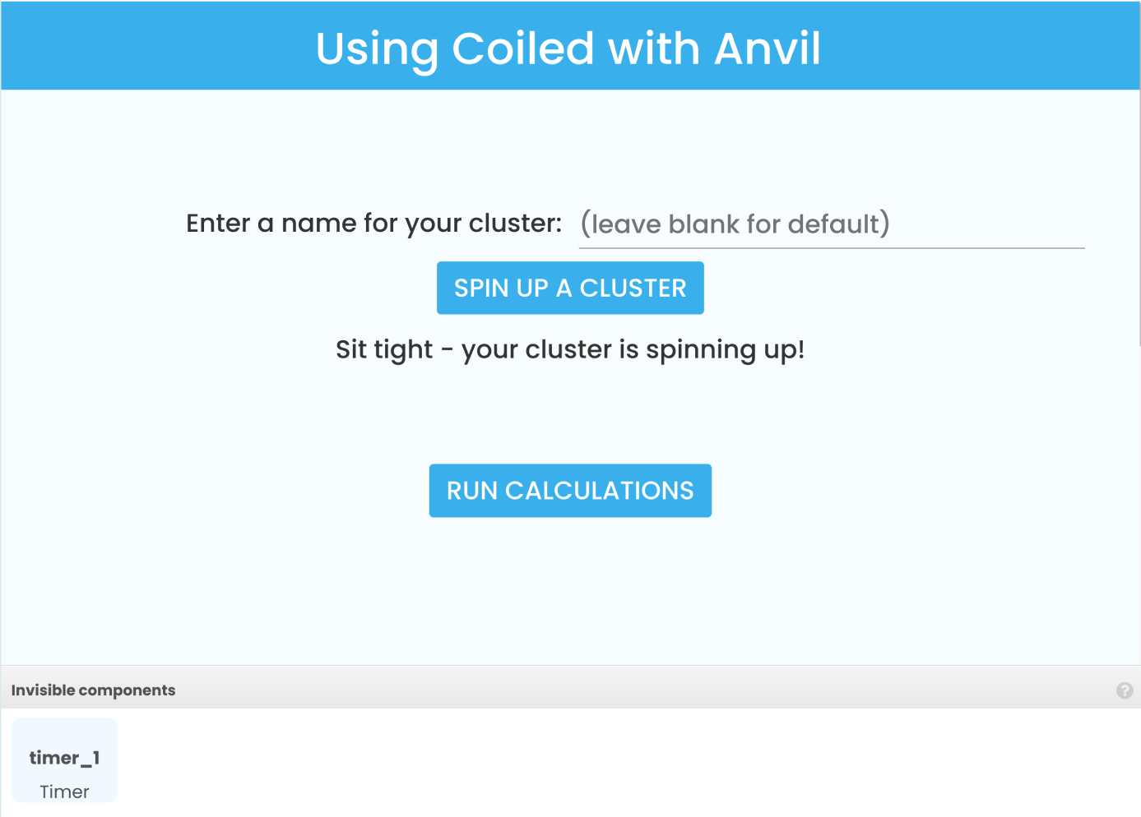Image resolution: width=1141 pixels, height=817 pixels.
Task: Click the RUN CALCULATIONS button
Action: (x=570, y=491)
